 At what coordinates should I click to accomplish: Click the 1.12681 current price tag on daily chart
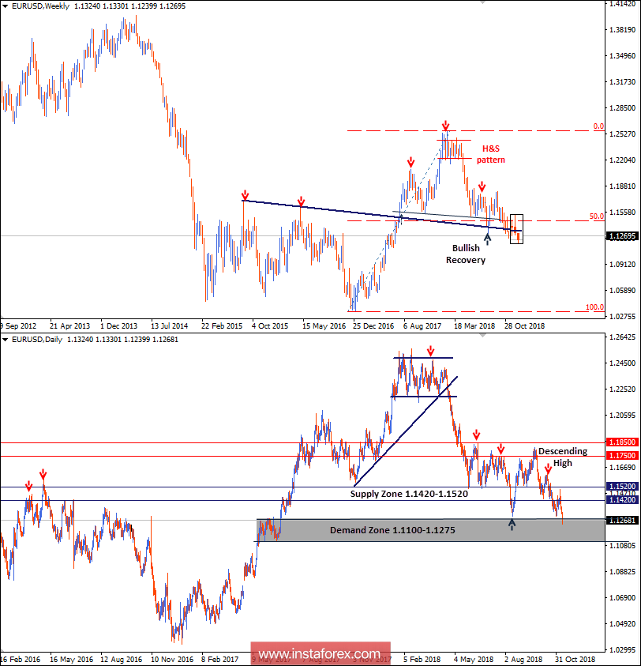[623, 521]
